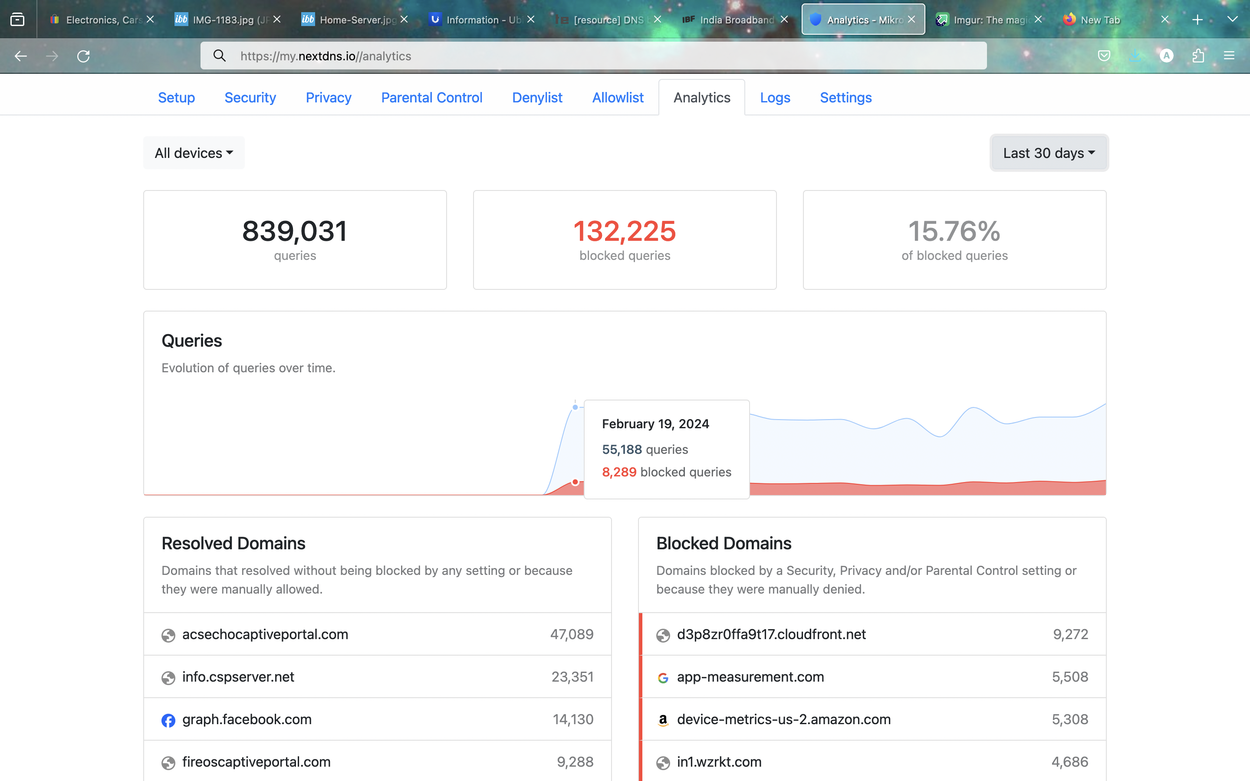Open the Last 30 days dropdown
The height and width of the screenshot is (781, 1250).
coord(1049,153)
